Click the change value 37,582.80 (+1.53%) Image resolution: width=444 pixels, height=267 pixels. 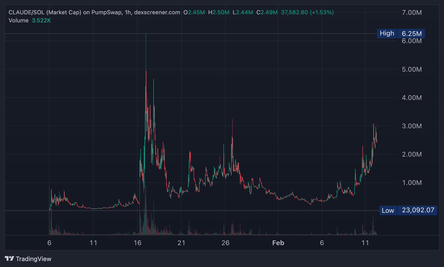(307, 12)
